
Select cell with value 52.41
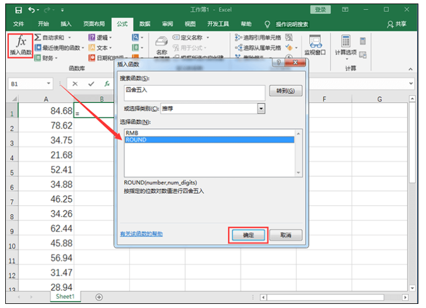(x=46, y=169)
